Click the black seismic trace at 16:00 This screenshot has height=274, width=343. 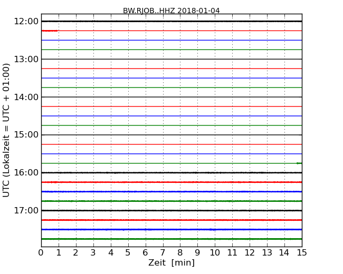point(171,173)
